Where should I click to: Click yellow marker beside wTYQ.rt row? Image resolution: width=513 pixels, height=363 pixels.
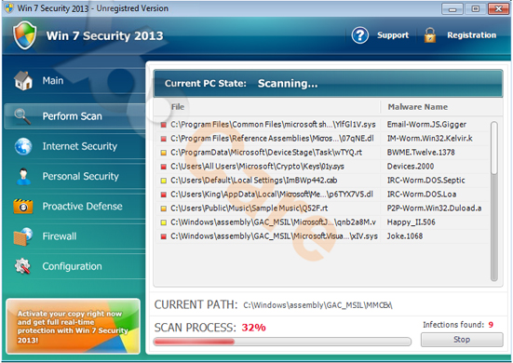(x=164, y=153)
